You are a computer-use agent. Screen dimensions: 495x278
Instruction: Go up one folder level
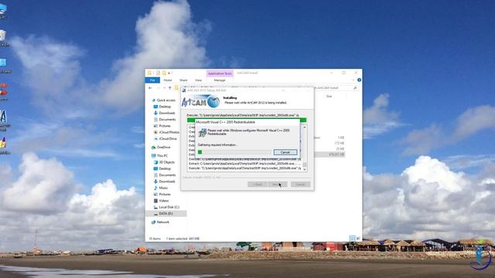pyautogui.click(x=170, y=88)
